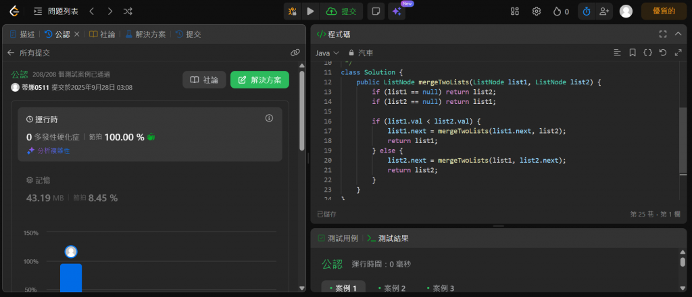Run code with the play button

310,11
